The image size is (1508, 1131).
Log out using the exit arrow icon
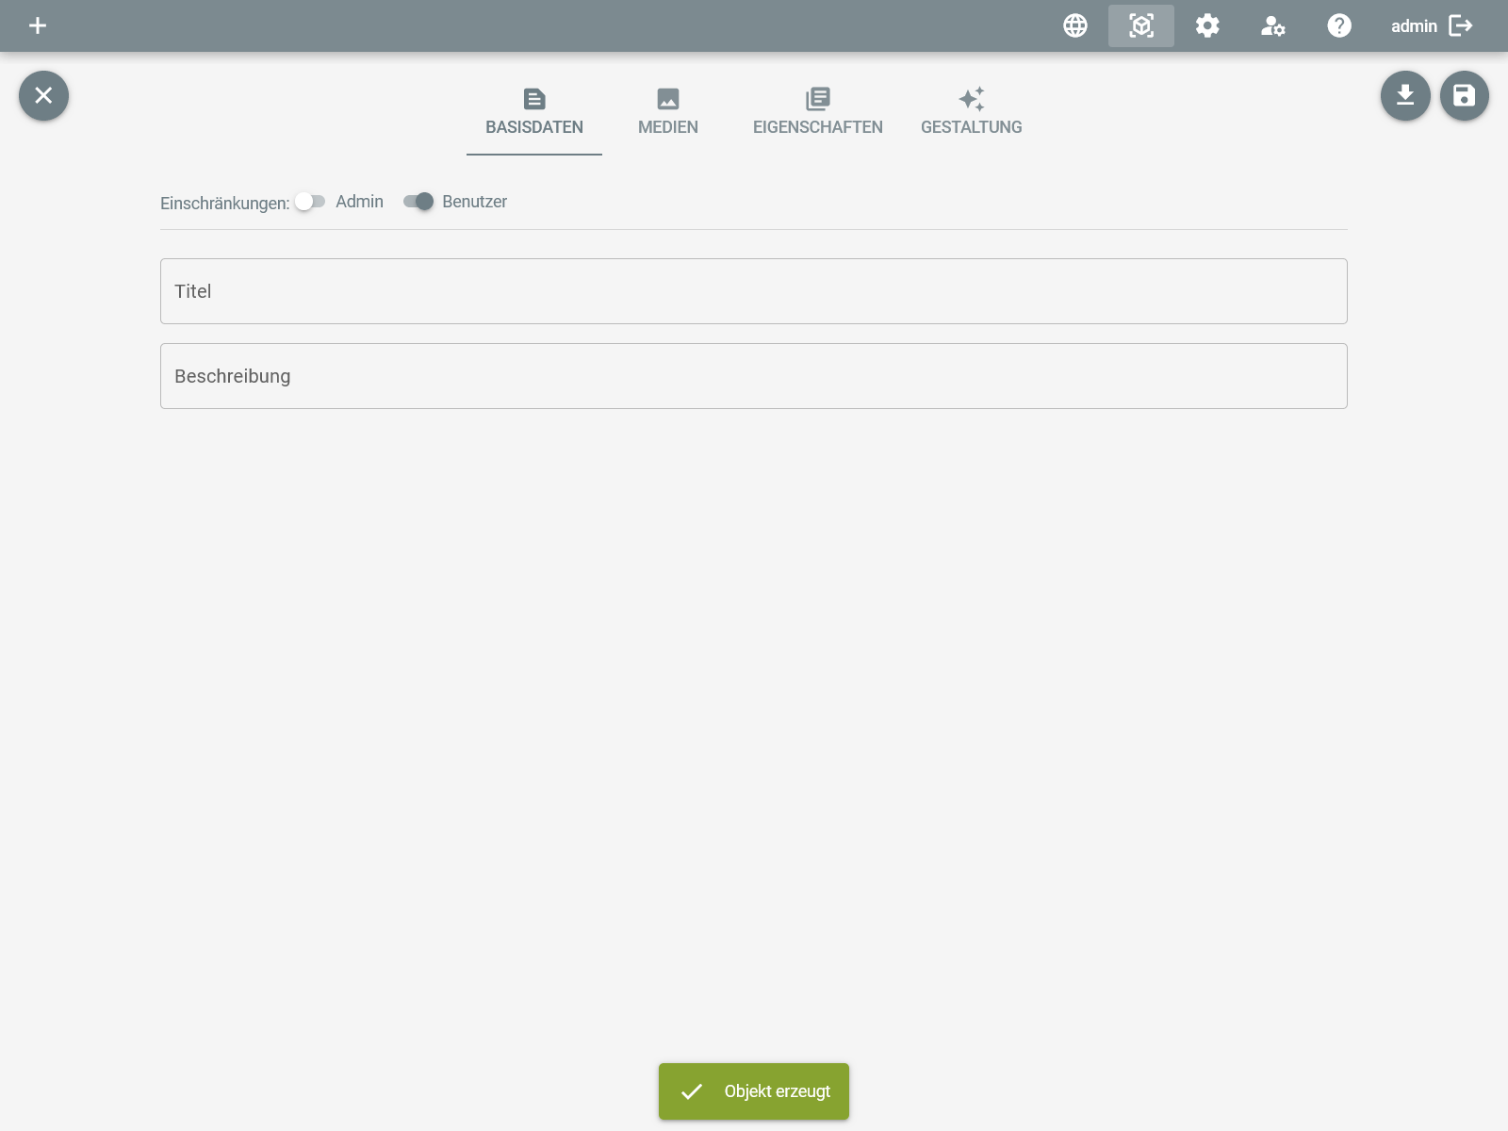tap(1461, 25)
